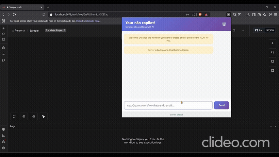Screen dimensions: 279x157
Task: Toggle the browser sidebar panel
Action: tap(254, 15)
